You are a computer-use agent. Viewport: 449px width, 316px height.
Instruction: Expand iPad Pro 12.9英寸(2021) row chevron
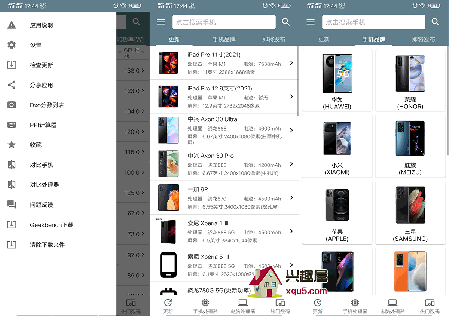click(291, 96)
